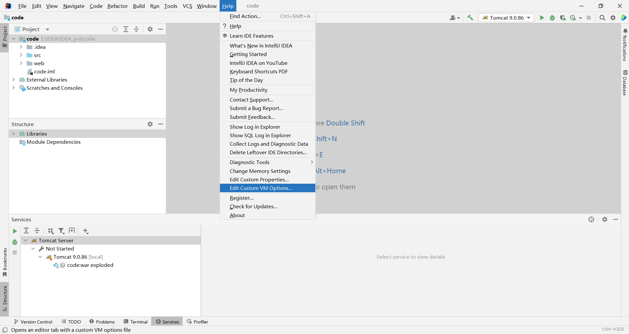Click Open in New Tab icon in Services

[72, 231]
